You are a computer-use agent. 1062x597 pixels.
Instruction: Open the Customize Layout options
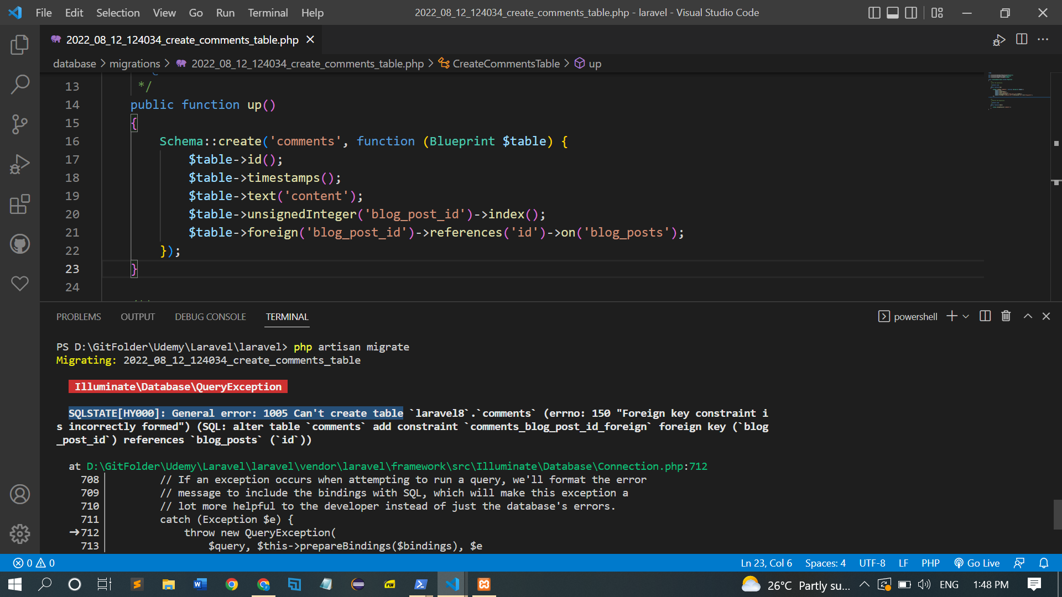coord(937,13)
